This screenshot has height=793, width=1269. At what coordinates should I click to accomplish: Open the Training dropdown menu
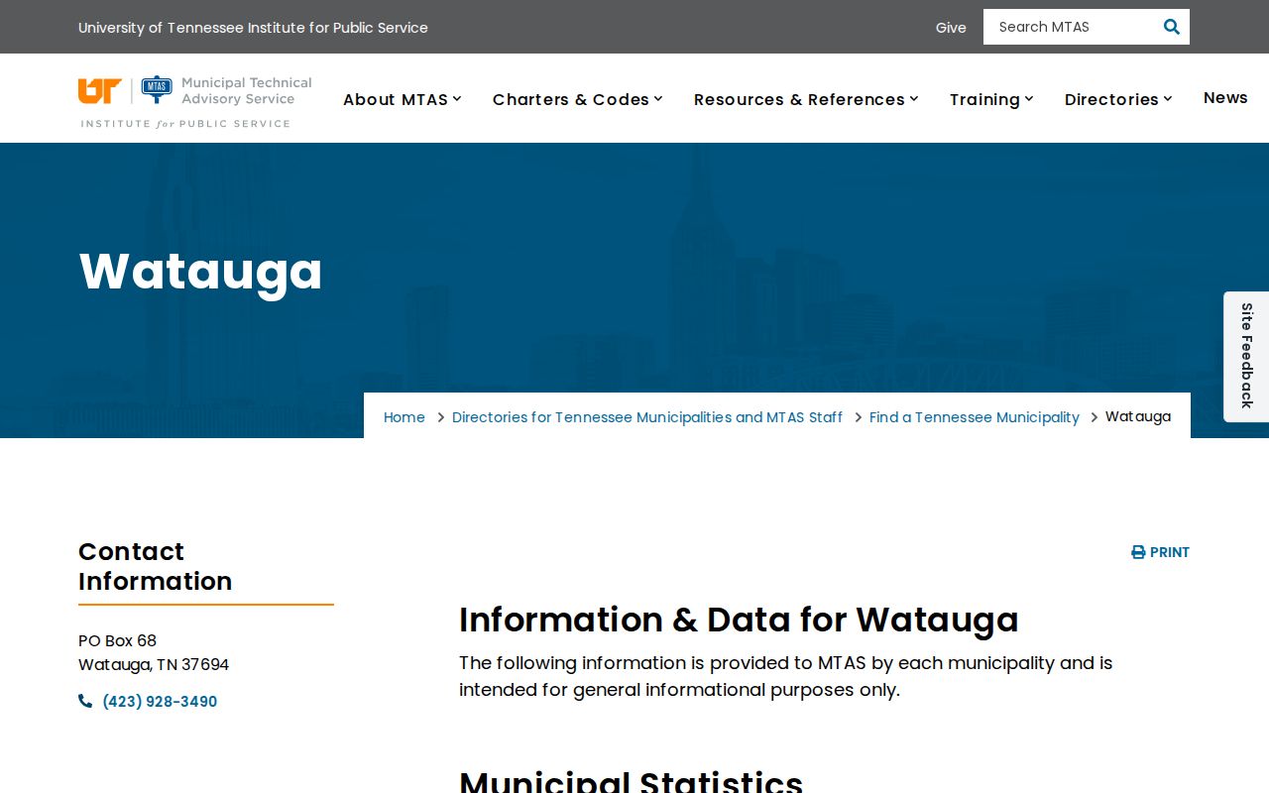tap(991, 99)
